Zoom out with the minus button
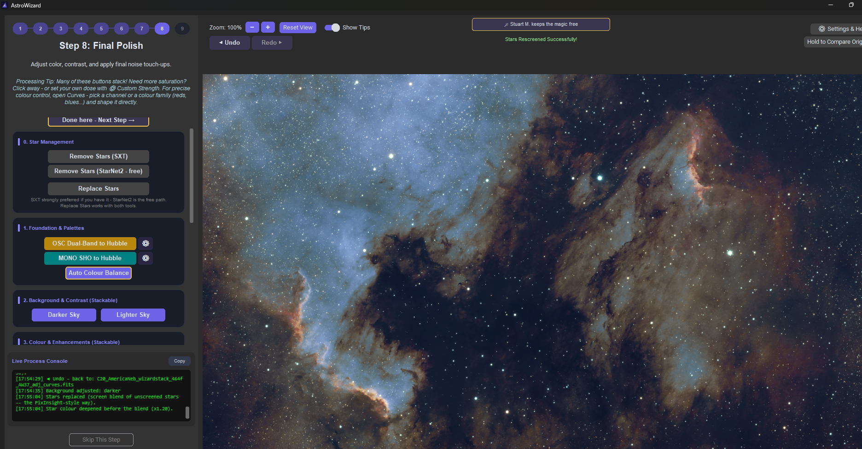862x449 pixels. pos(252,27)
